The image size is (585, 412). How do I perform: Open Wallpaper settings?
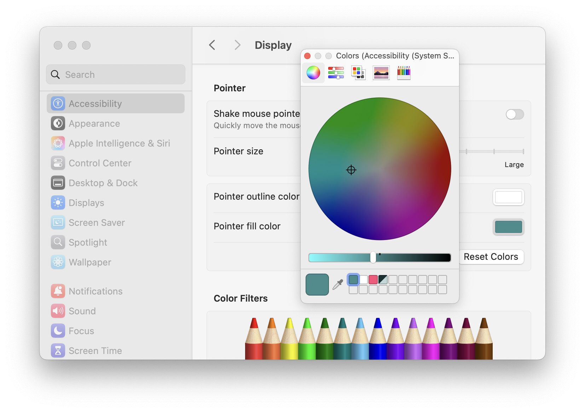pyautogui.click(x=115, y=262)
